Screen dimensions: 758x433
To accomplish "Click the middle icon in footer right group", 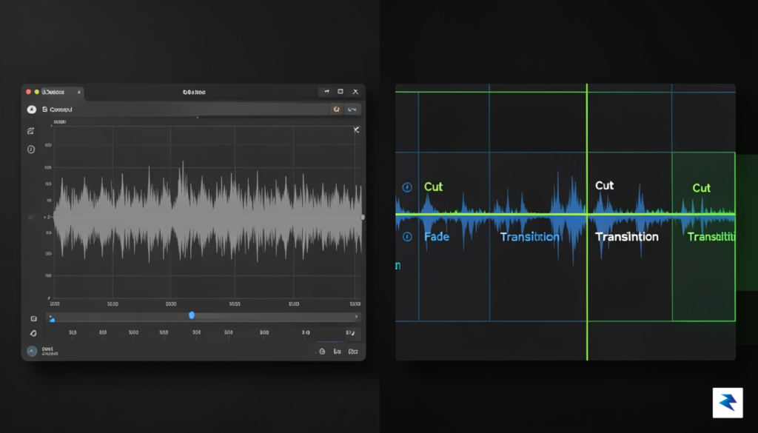I will (x=338, y=352).
